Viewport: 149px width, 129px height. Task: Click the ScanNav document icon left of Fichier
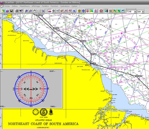tap(2, 6)
